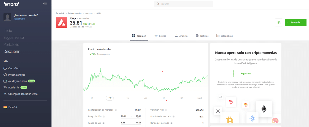Viewport: 309px width, 127px height.
Task: Switch to the Gráfica tab
Action: point(160,36)
